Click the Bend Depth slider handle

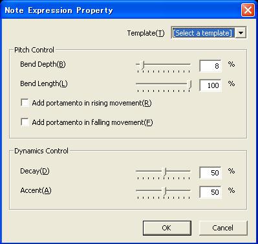[x=142, y=65]
